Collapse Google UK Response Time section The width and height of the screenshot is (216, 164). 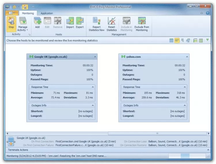coord(93,87)
